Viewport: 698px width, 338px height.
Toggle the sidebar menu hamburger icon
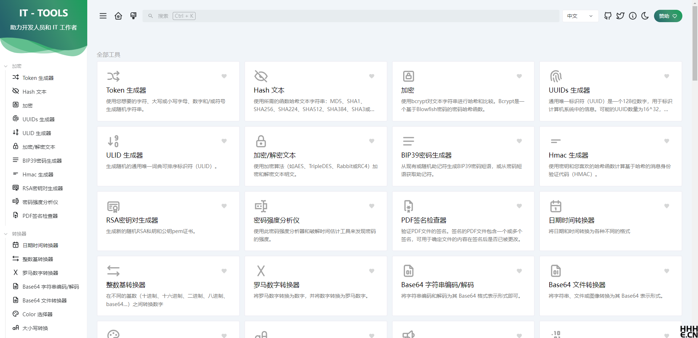click(103, 16)
